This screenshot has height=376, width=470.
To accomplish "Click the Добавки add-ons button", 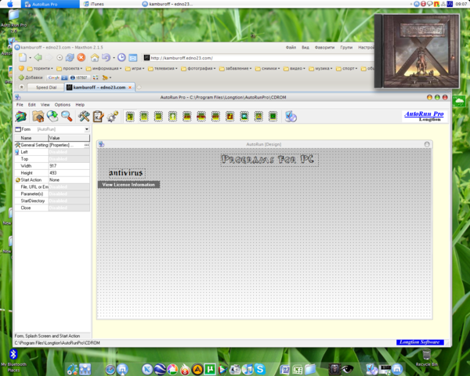I will 31,78.
